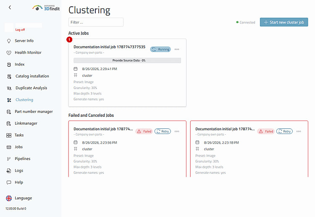The width and height of the screenshot is (315, 217).
Task: Click the Pipelines branch icon
Action: pyautogui.click(x=9, y=159)
